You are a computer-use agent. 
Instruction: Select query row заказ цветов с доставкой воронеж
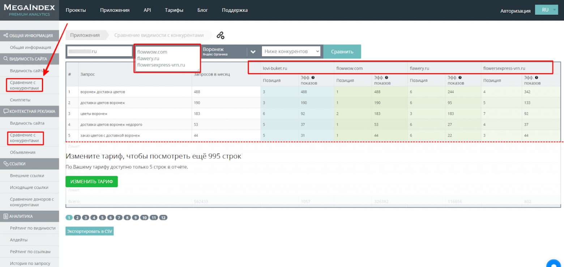click(313, 135)
